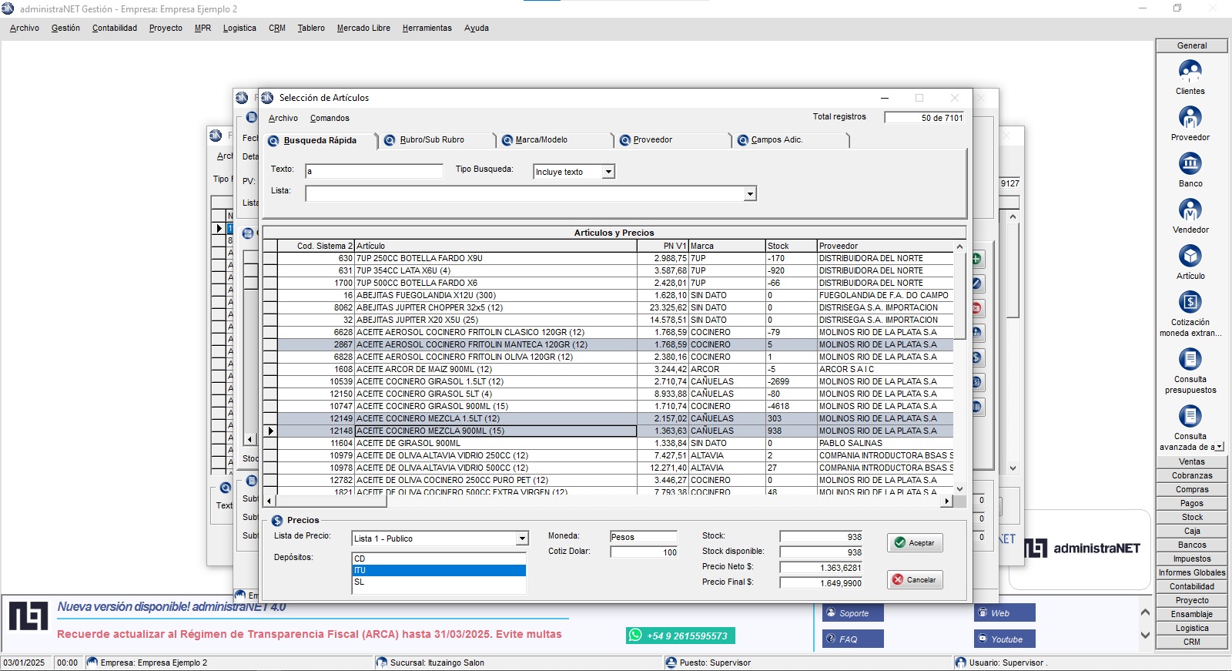Open the Proveedor sidebar icon

click(x=1190, y=118)
